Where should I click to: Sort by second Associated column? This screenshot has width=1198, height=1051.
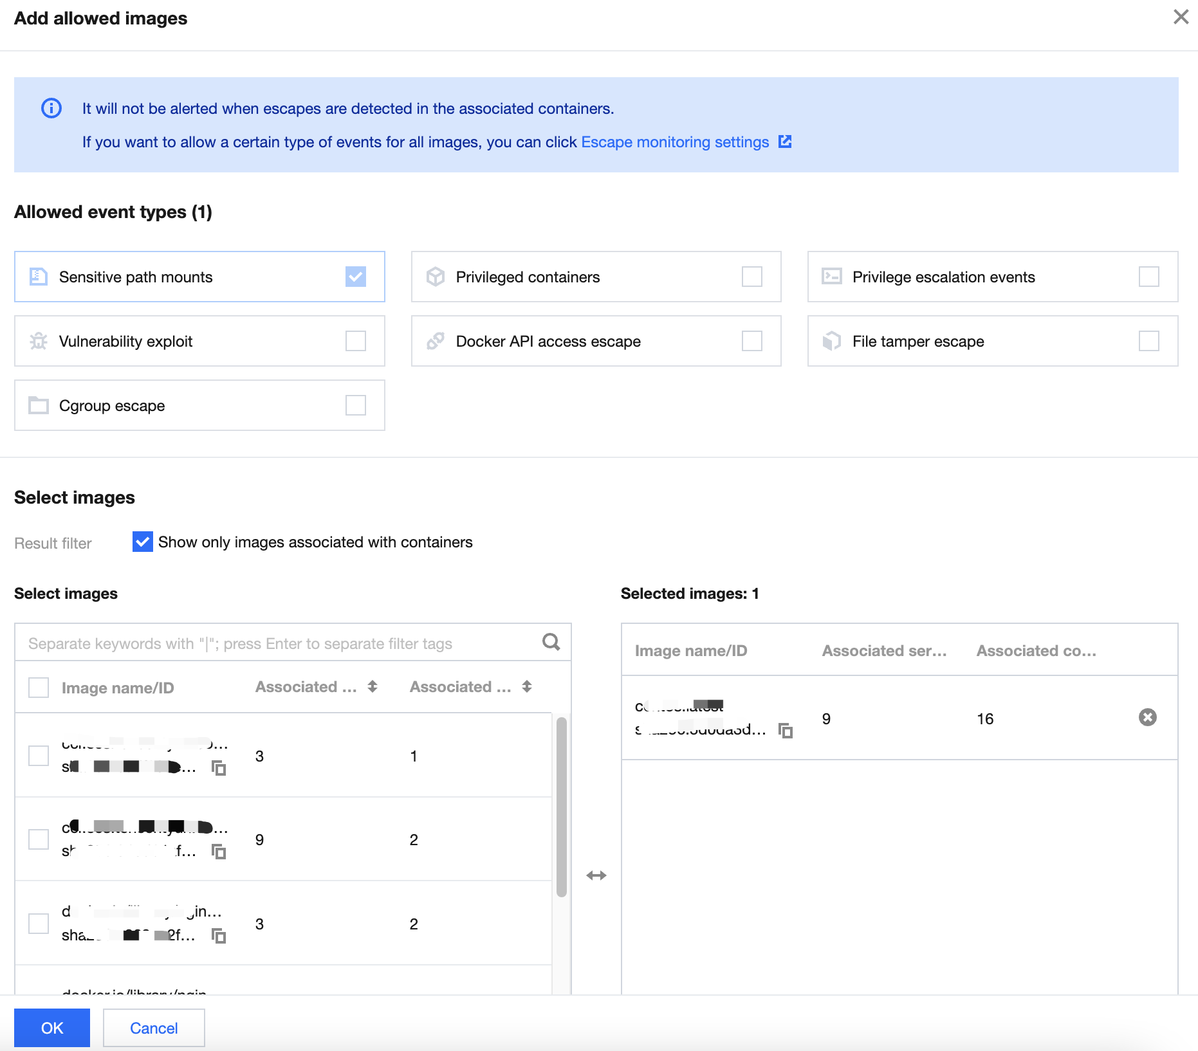click(x=527, y=686)
